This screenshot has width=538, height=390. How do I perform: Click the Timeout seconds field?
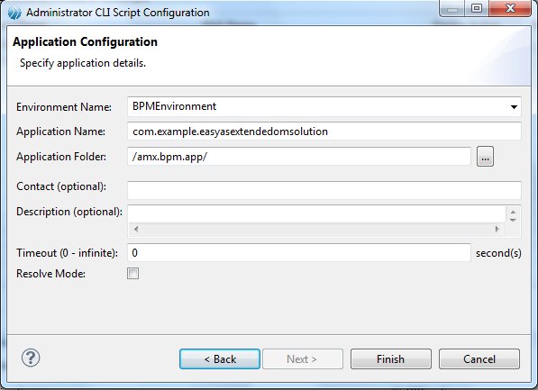point(299,253)
